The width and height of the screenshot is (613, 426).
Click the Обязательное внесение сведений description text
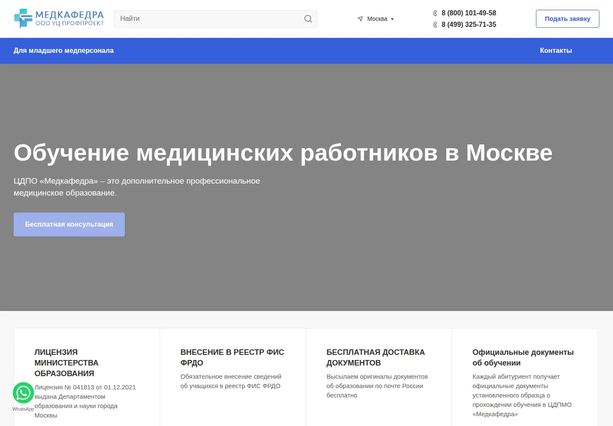pyautogui.click(x=231, y=381)
